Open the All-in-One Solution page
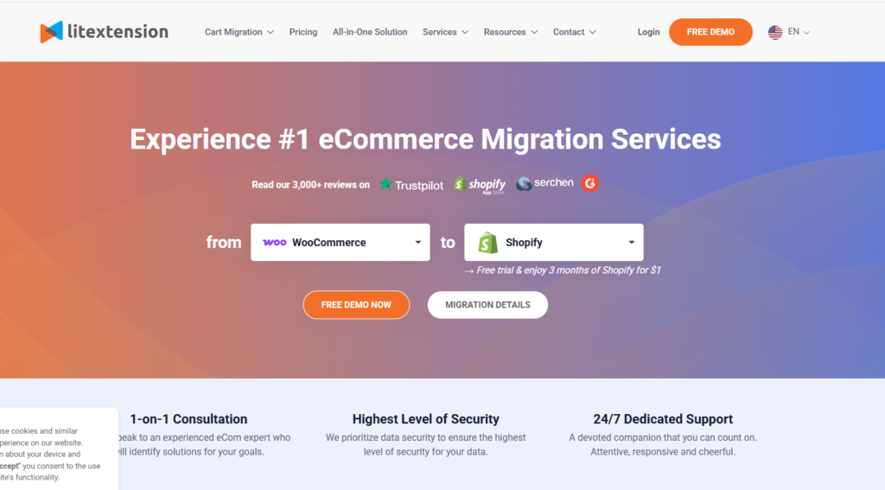This screenshot has height=490, width=885. click(370, 32)
